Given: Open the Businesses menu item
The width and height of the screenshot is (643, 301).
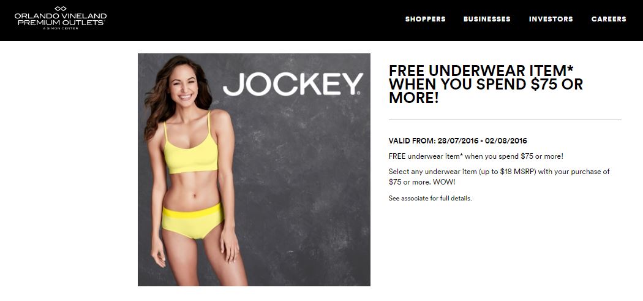Looking at the screenshot, I should [x=487, y=19].
